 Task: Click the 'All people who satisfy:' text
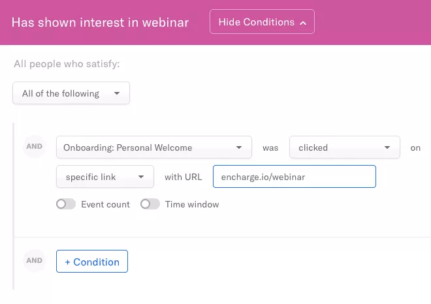tap(67, 64)
